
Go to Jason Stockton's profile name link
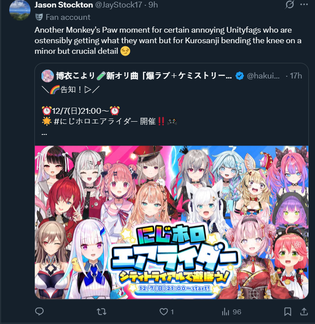pyautogui.click(x=64, y=5)
